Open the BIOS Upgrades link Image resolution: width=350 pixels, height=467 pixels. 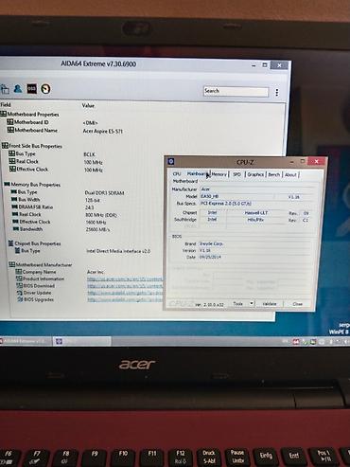tap(125, 299)
